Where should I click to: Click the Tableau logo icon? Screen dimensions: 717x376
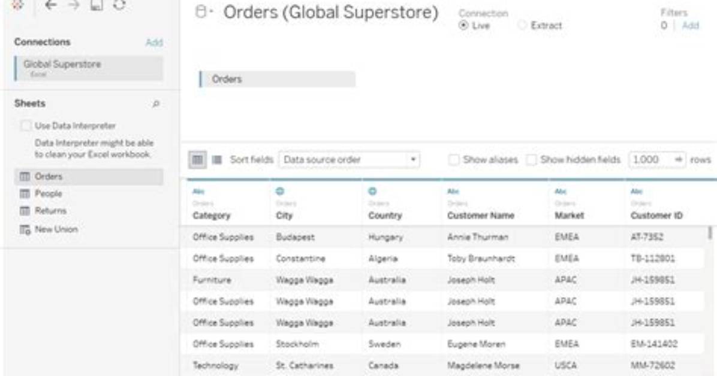17,5
